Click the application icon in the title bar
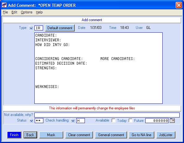Screen dimensions: 184x143 tap(4, 5)
